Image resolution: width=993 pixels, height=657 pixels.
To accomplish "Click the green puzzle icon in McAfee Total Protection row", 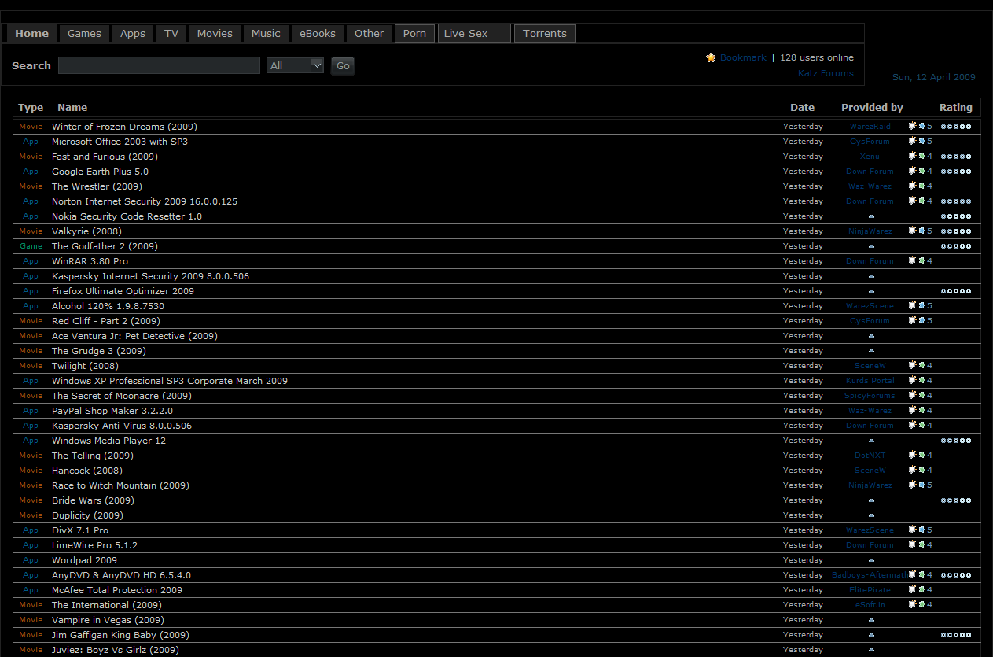I will click(922, 589).
